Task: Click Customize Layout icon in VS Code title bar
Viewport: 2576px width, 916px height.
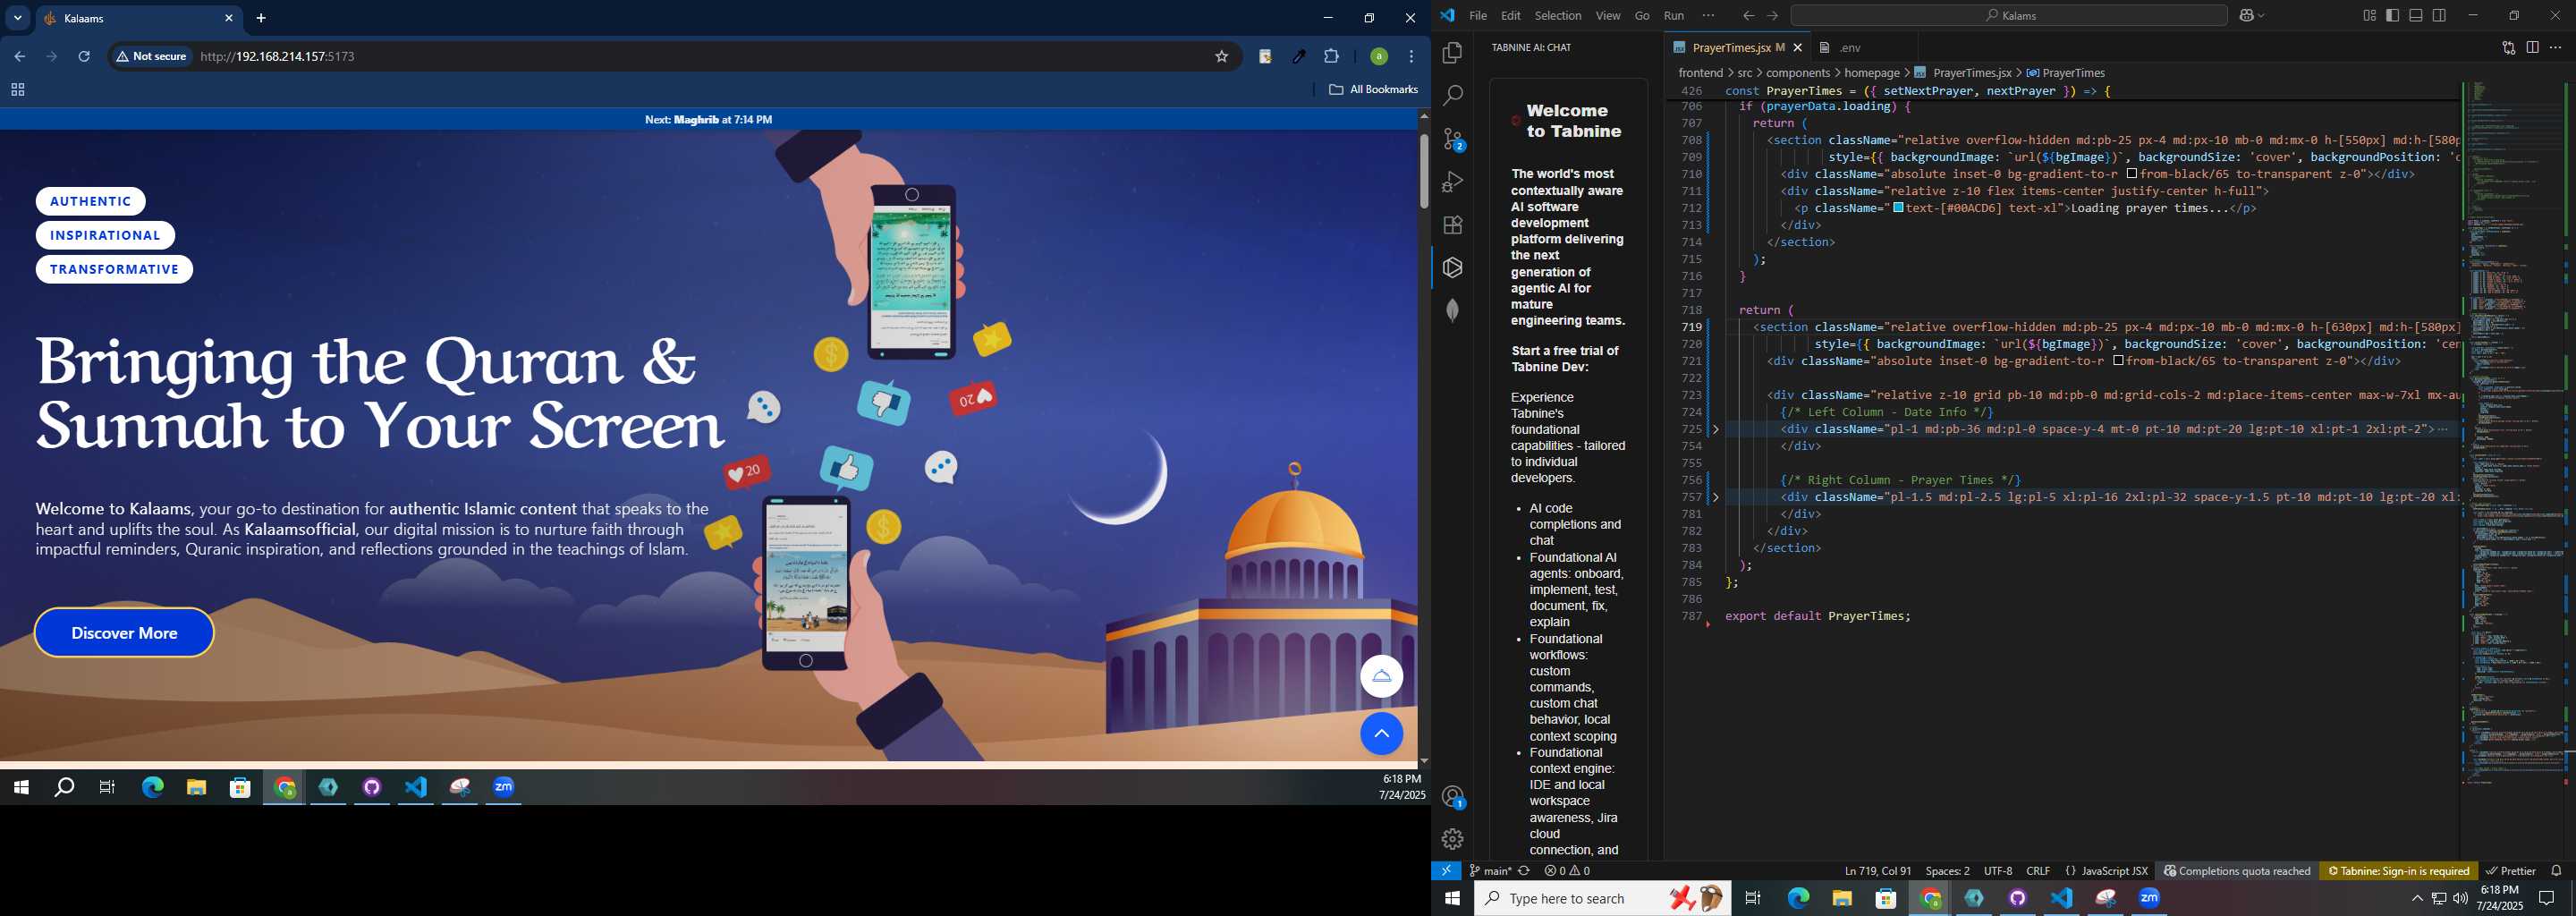Action: 2369,15
